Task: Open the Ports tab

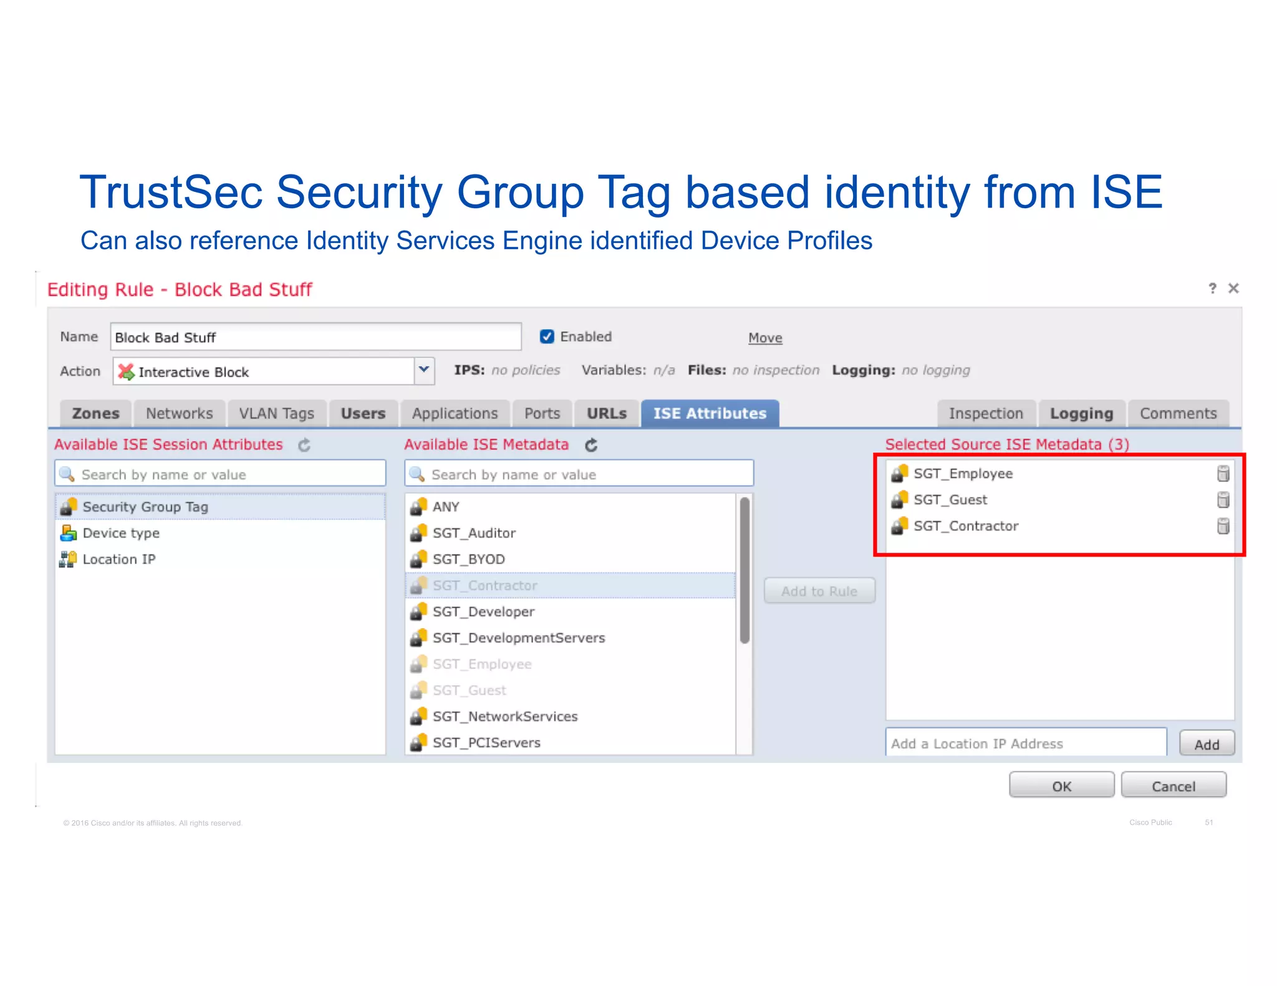Action: (542, 414)
